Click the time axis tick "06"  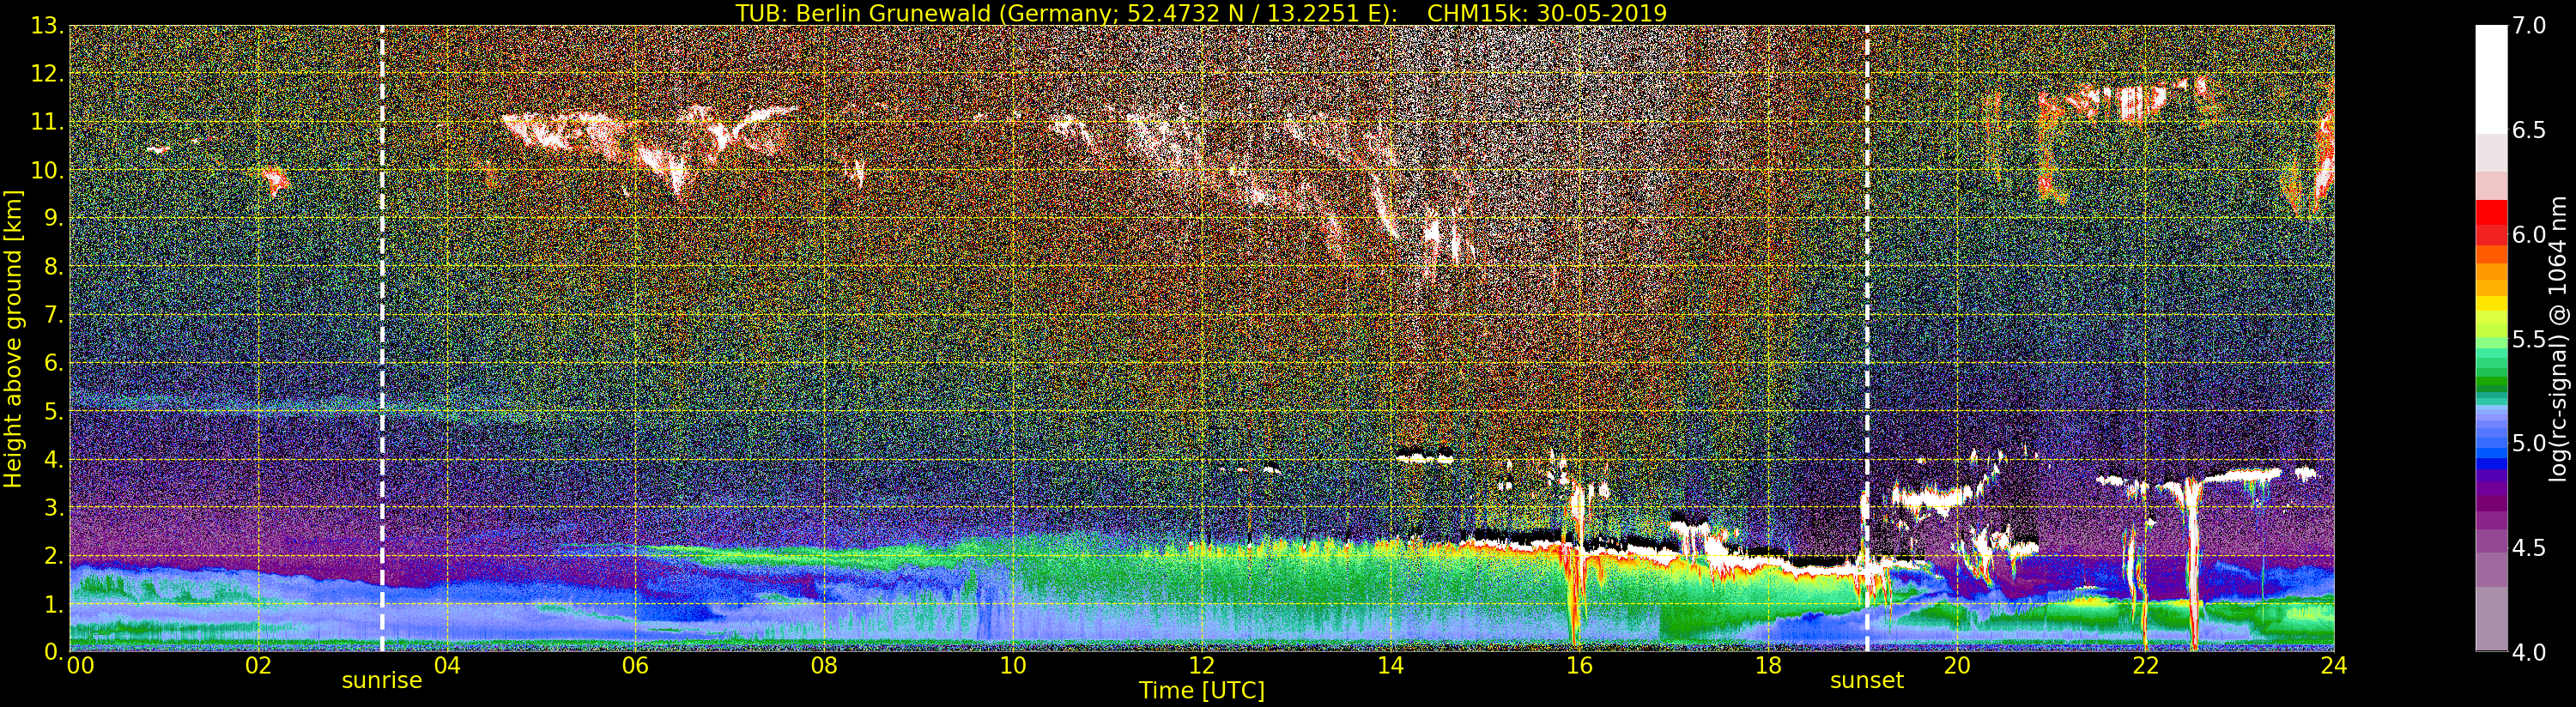coord(635,666)
